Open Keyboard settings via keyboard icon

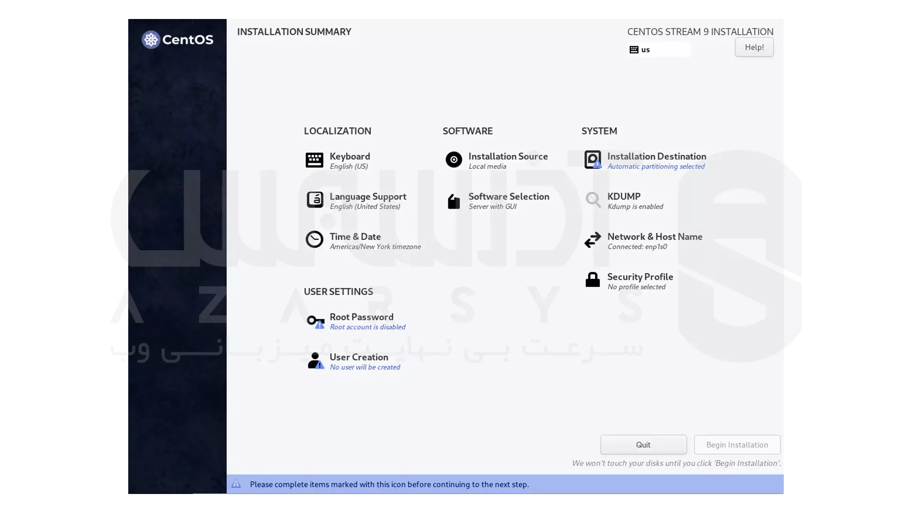pyautogui.click(x=314, y=160)
